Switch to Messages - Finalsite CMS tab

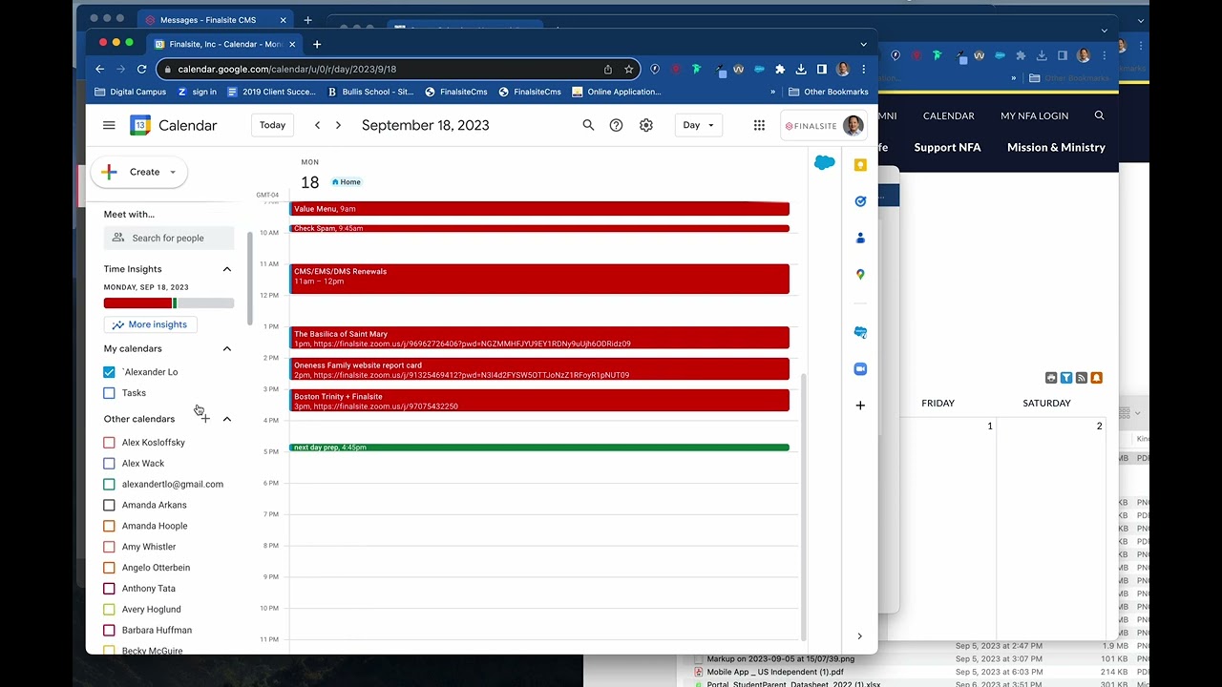click(216, 19)
